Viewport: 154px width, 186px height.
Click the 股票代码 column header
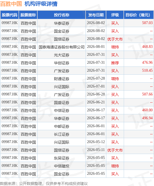pos(10,15)
